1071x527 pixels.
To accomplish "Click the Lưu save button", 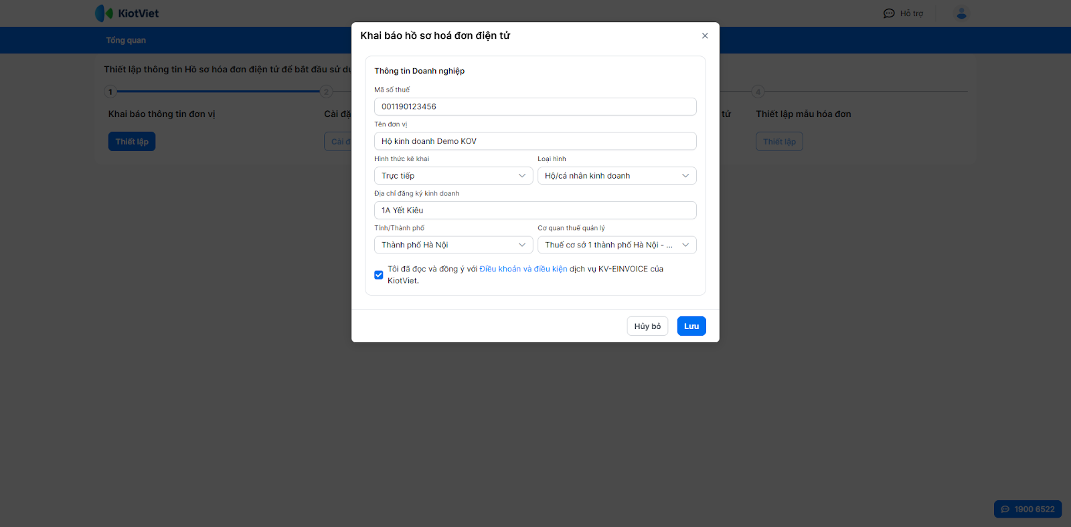I will (x=691, y=326).
